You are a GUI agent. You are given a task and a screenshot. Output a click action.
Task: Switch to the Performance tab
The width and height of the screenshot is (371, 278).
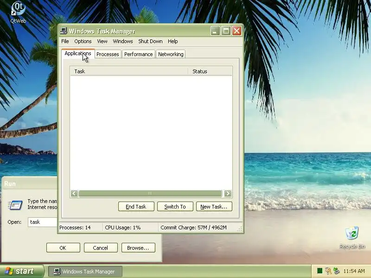tap(138, 54)
